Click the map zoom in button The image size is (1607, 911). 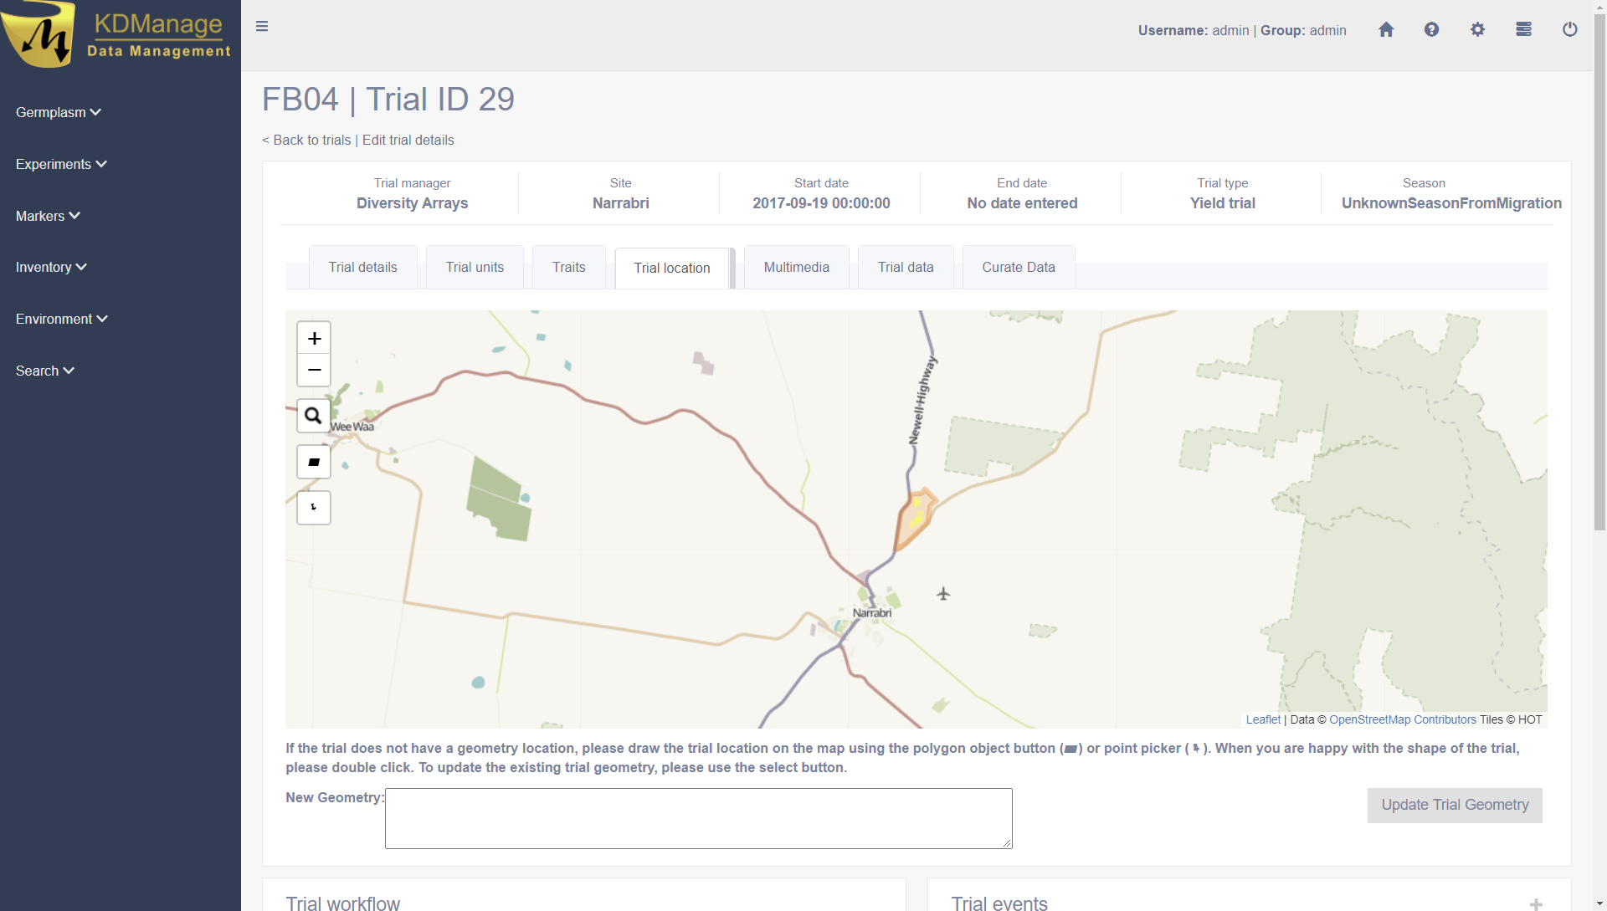314,338
